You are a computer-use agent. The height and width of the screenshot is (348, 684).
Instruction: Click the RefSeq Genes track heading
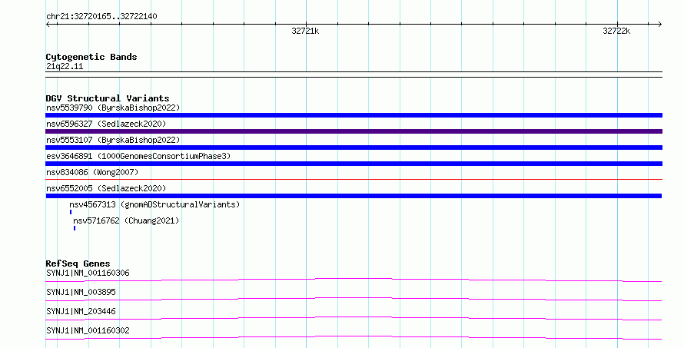pos(78,263)
